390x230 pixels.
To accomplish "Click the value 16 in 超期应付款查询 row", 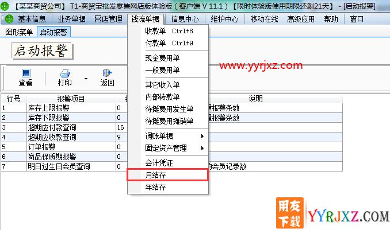I will pos(121,127).
